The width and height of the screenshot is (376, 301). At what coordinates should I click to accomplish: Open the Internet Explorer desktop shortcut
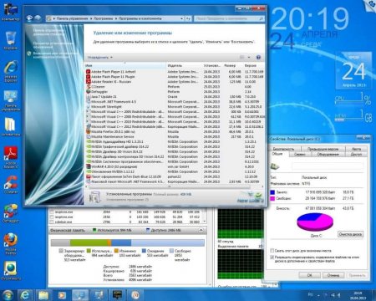[x=11, y=71]
